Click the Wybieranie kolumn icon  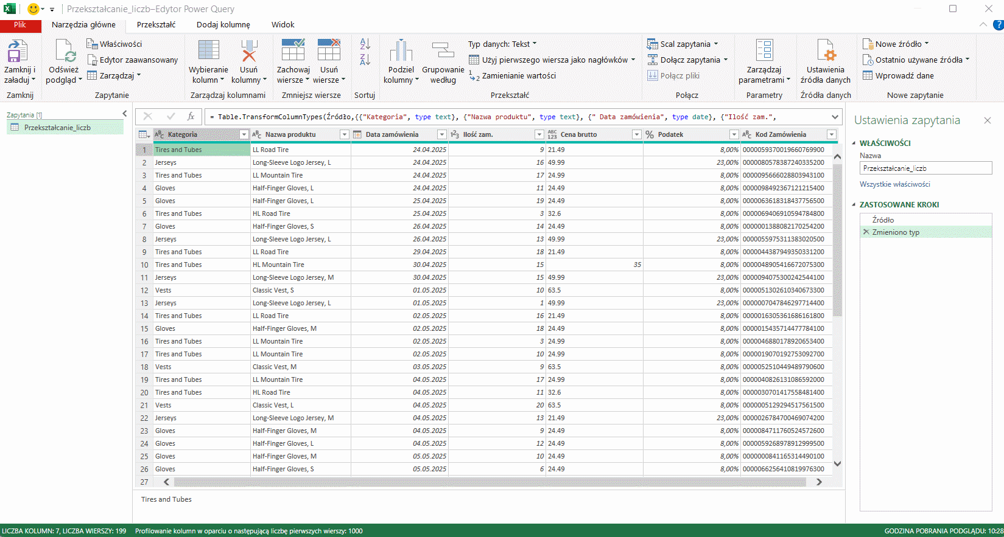[208, 51]
